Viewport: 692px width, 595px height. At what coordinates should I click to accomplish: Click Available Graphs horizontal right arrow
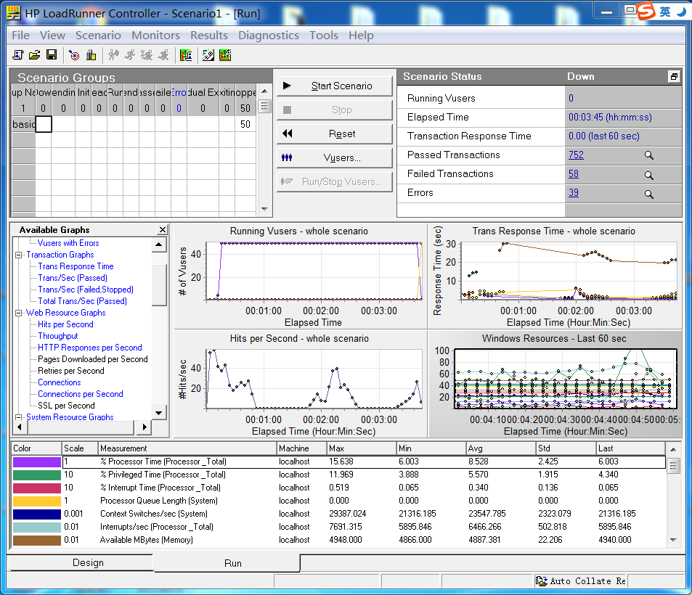point(144,427)
